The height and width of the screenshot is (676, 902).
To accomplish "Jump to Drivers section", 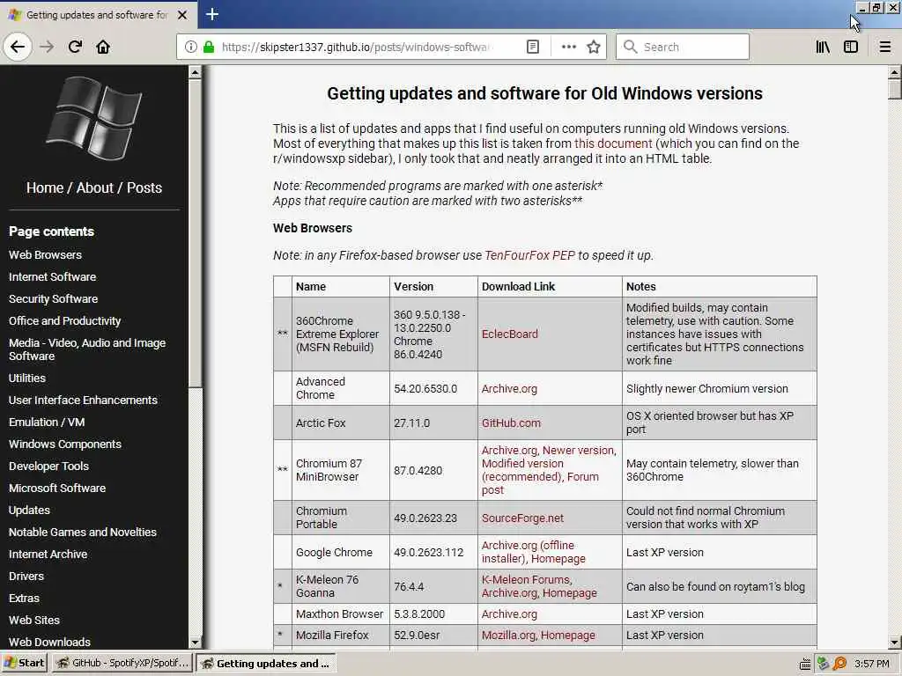I will point(26,576).
